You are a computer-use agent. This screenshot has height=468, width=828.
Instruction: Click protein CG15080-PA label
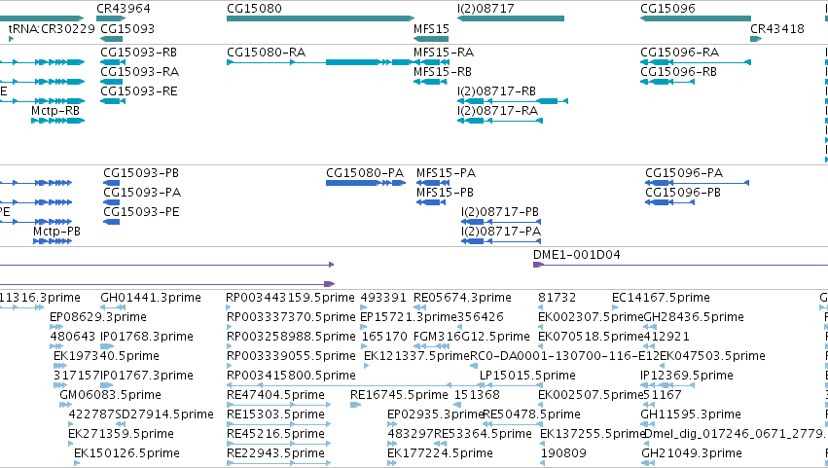point(364,173)
